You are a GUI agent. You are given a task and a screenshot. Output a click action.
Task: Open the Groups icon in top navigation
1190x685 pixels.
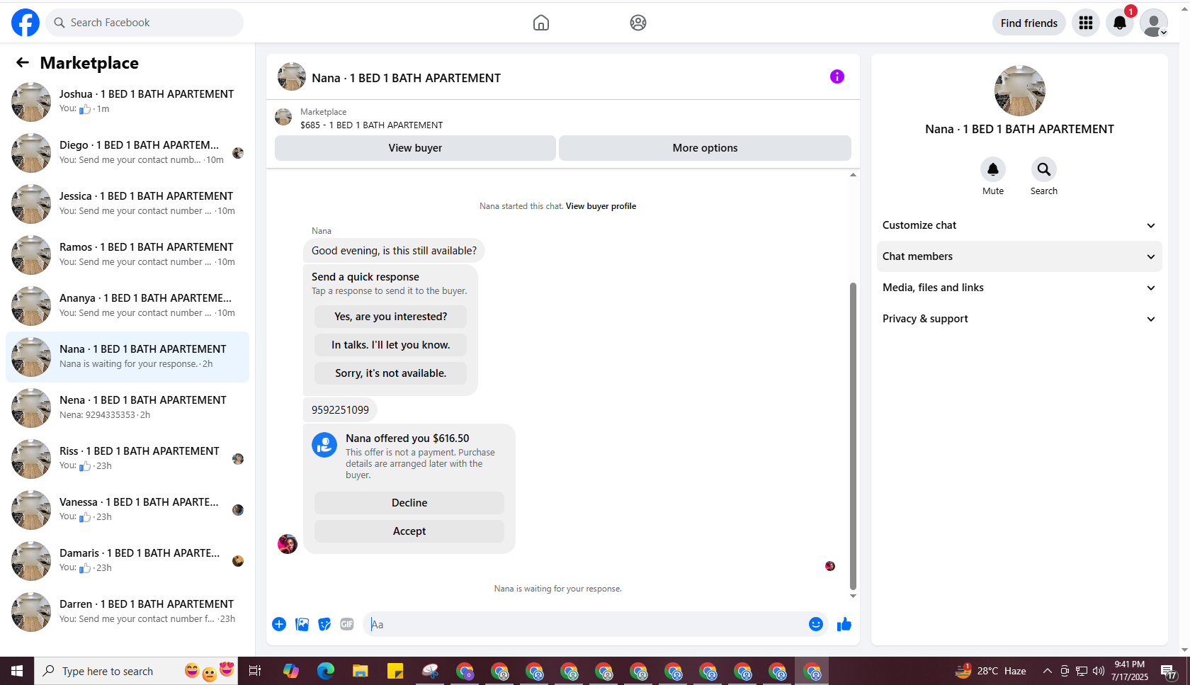(x=638, y=23)
